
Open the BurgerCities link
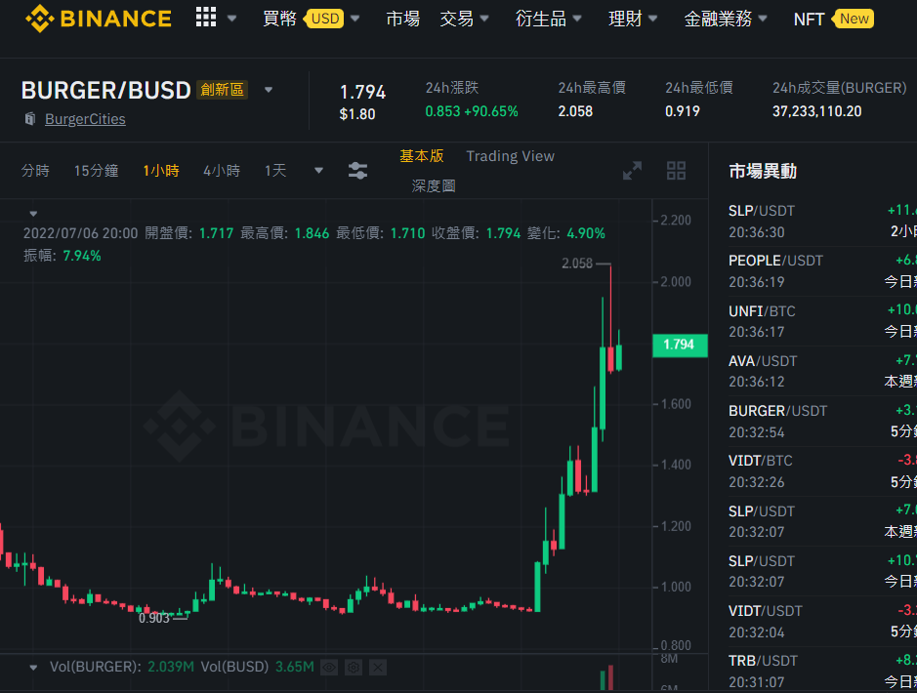click(x=85, y=119)
